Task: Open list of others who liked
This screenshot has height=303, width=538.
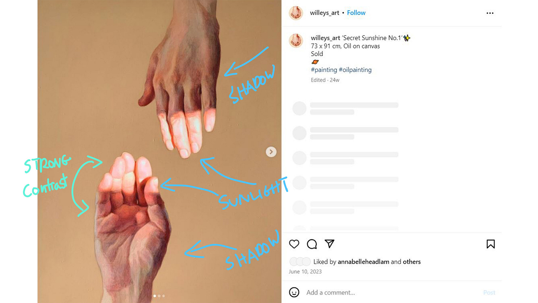Action: tap(412, 262)
